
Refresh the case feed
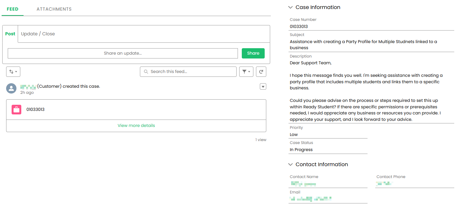(261, 72)
